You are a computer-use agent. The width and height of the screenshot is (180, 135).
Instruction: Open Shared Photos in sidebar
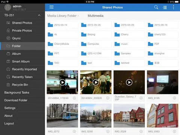[x=22, y=23]
